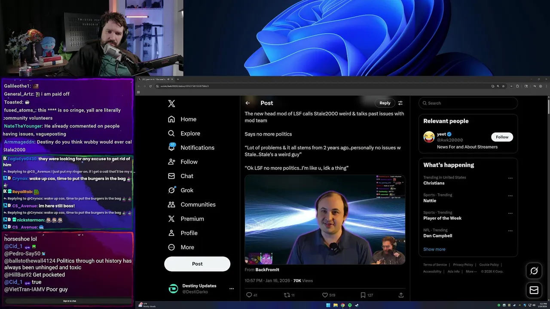Click the taskbar clock and date
This screenshot has width=550, height=309.
(x=543, y=305)
